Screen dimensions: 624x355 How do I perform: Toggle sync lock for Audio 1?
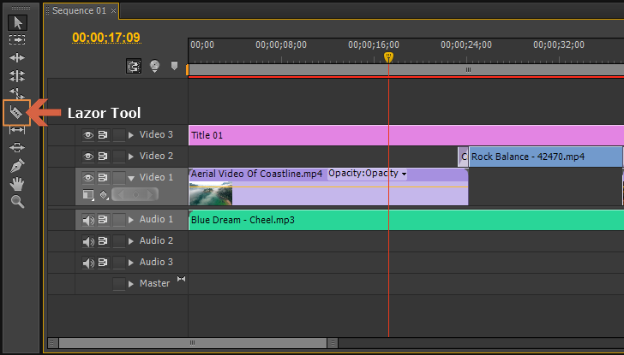[103, 220]
